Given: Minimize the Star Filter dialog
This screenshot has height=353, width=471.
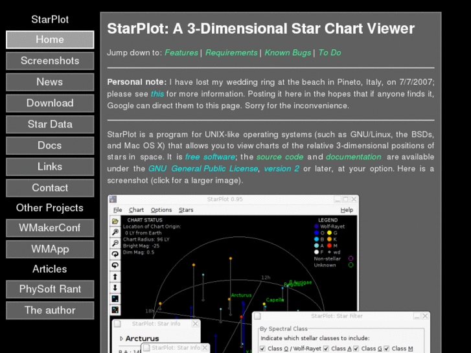Looking at the screenshot, I should click(x=417, y=316).
